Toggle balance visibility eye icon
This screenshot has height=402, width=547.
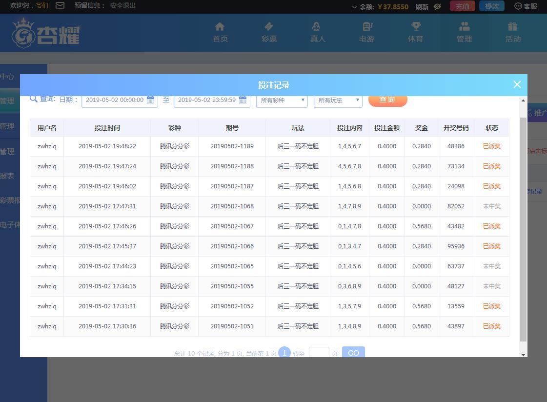[x=437, y=6]
